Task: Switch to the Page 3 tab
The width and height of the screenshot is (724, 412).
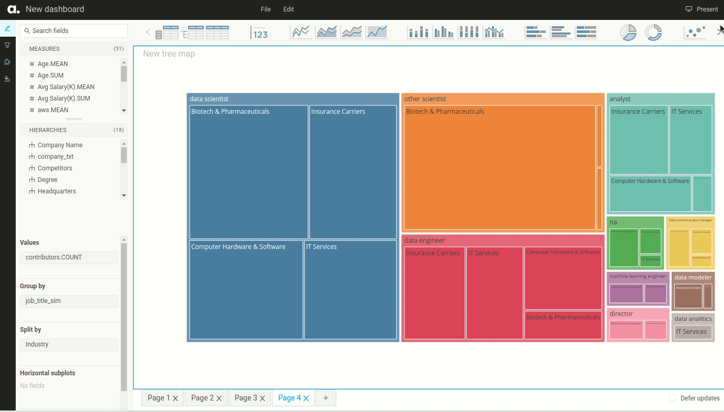Action: [x=246, y=398]
